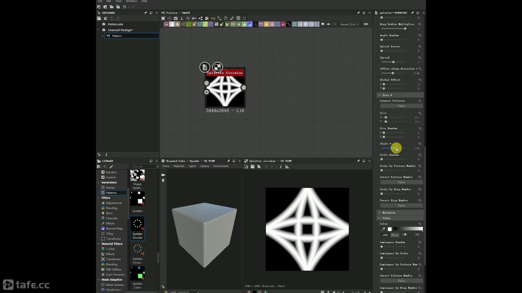
Task: Collapse Generators category in Library
Action: [99, 183]
